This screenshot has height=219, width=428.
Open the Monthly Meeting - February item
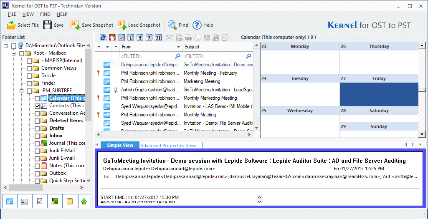(x=210, y=73)
